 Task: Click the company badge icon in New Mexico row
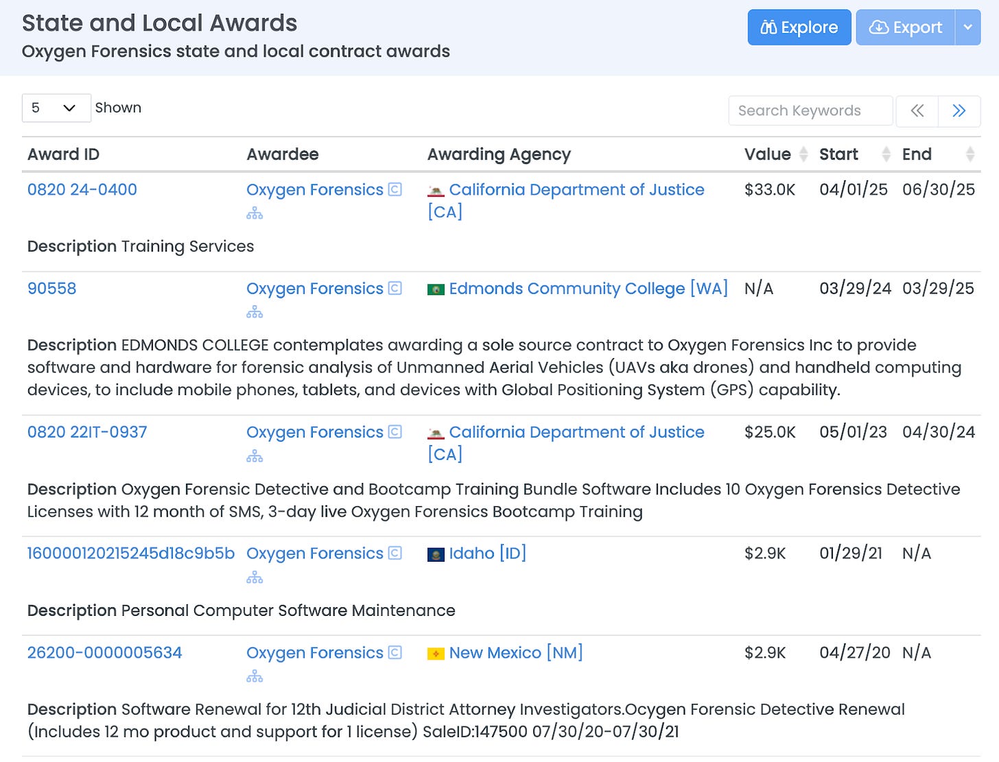click(x=395, y=652)
